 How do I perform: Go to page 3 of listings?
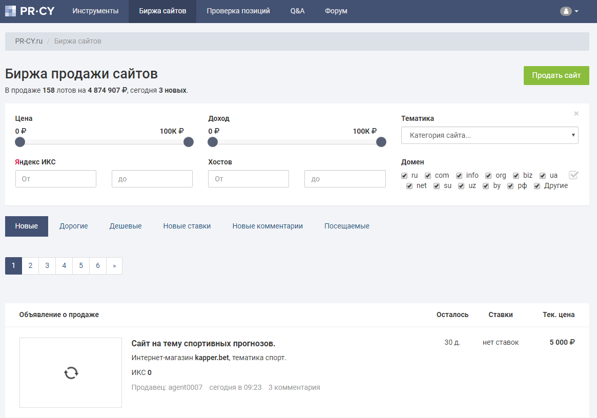point(47,266)
